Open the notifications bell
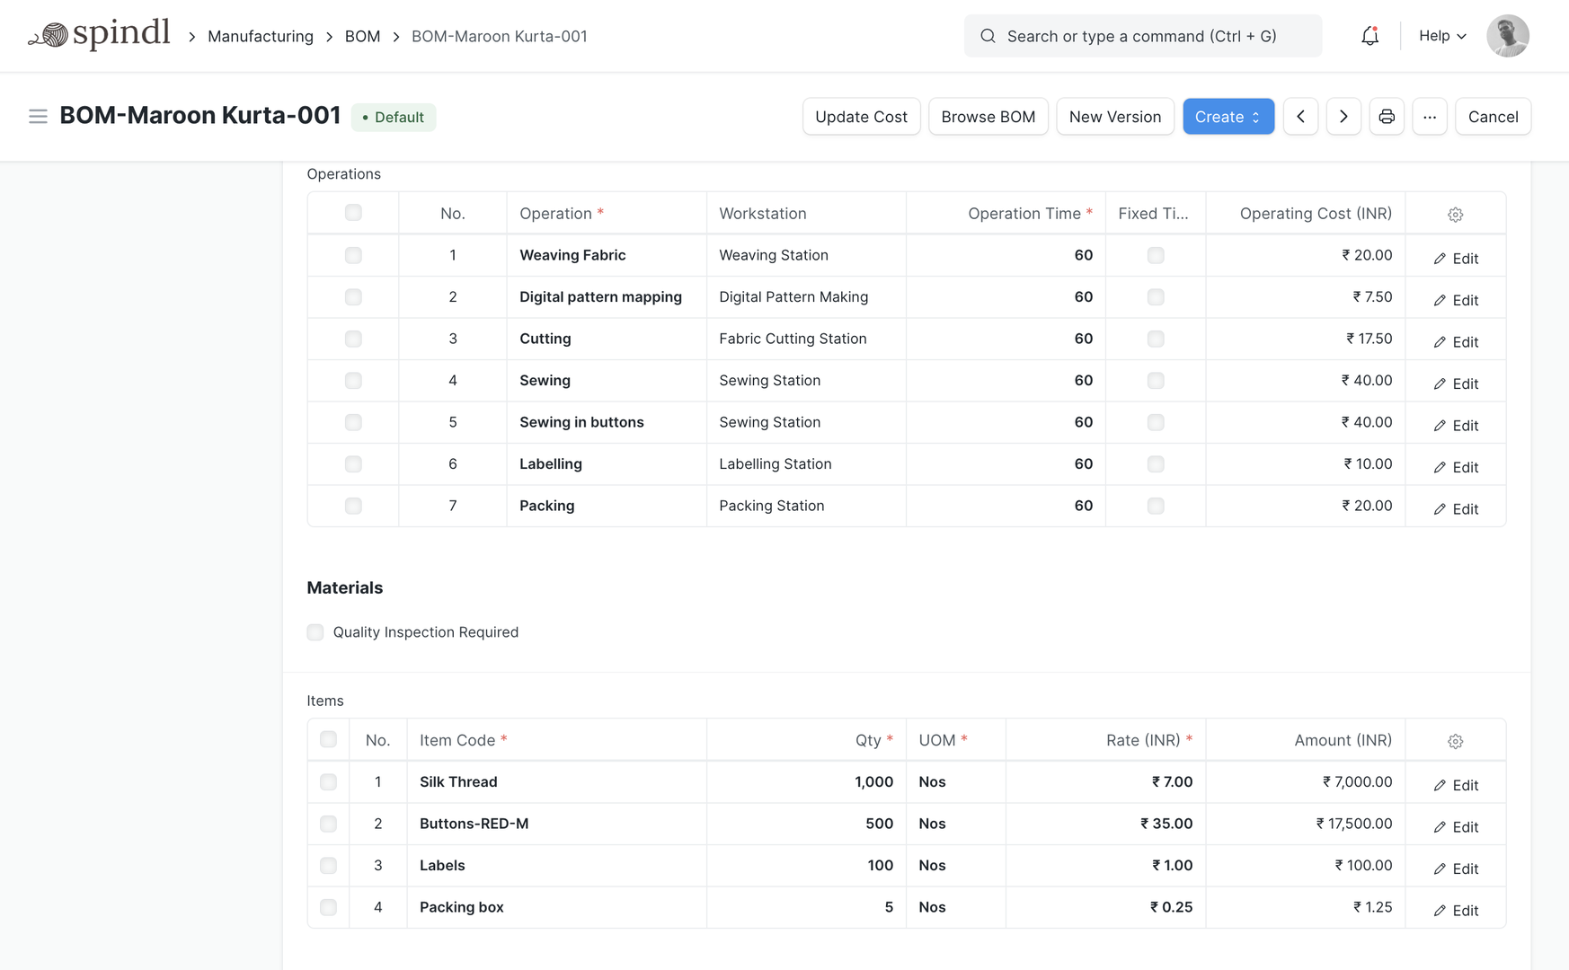 tap(1370, 36)
